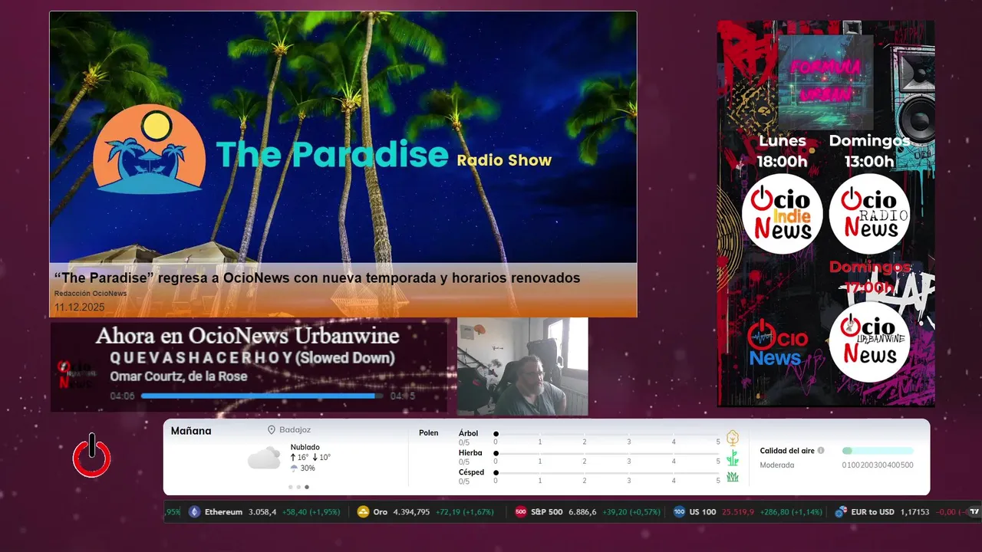The image size is (982, 552).
Task: Click the rain umbrella icon beside 30%
Action: click(x=294, y=468)
